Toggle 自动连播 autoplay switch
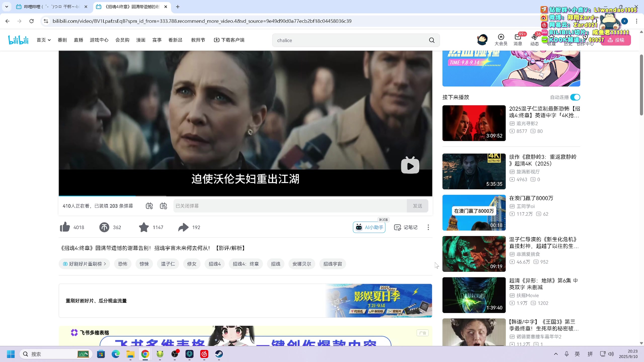Viewport: 644px width, 362px height. point(575,97)
